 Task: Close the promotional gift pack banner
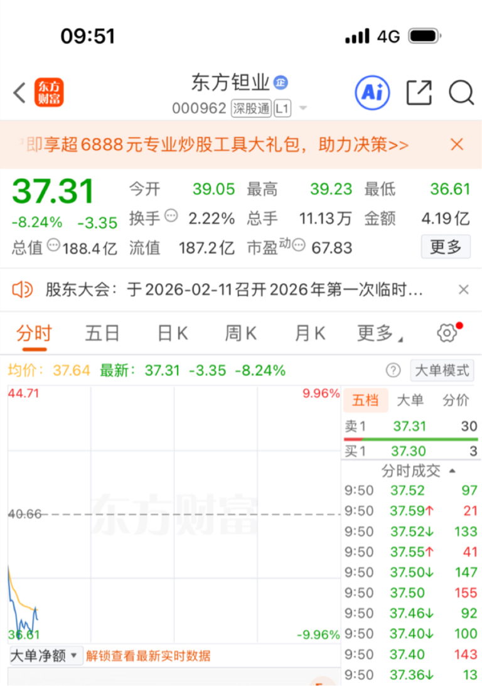(x=457, y=144)
